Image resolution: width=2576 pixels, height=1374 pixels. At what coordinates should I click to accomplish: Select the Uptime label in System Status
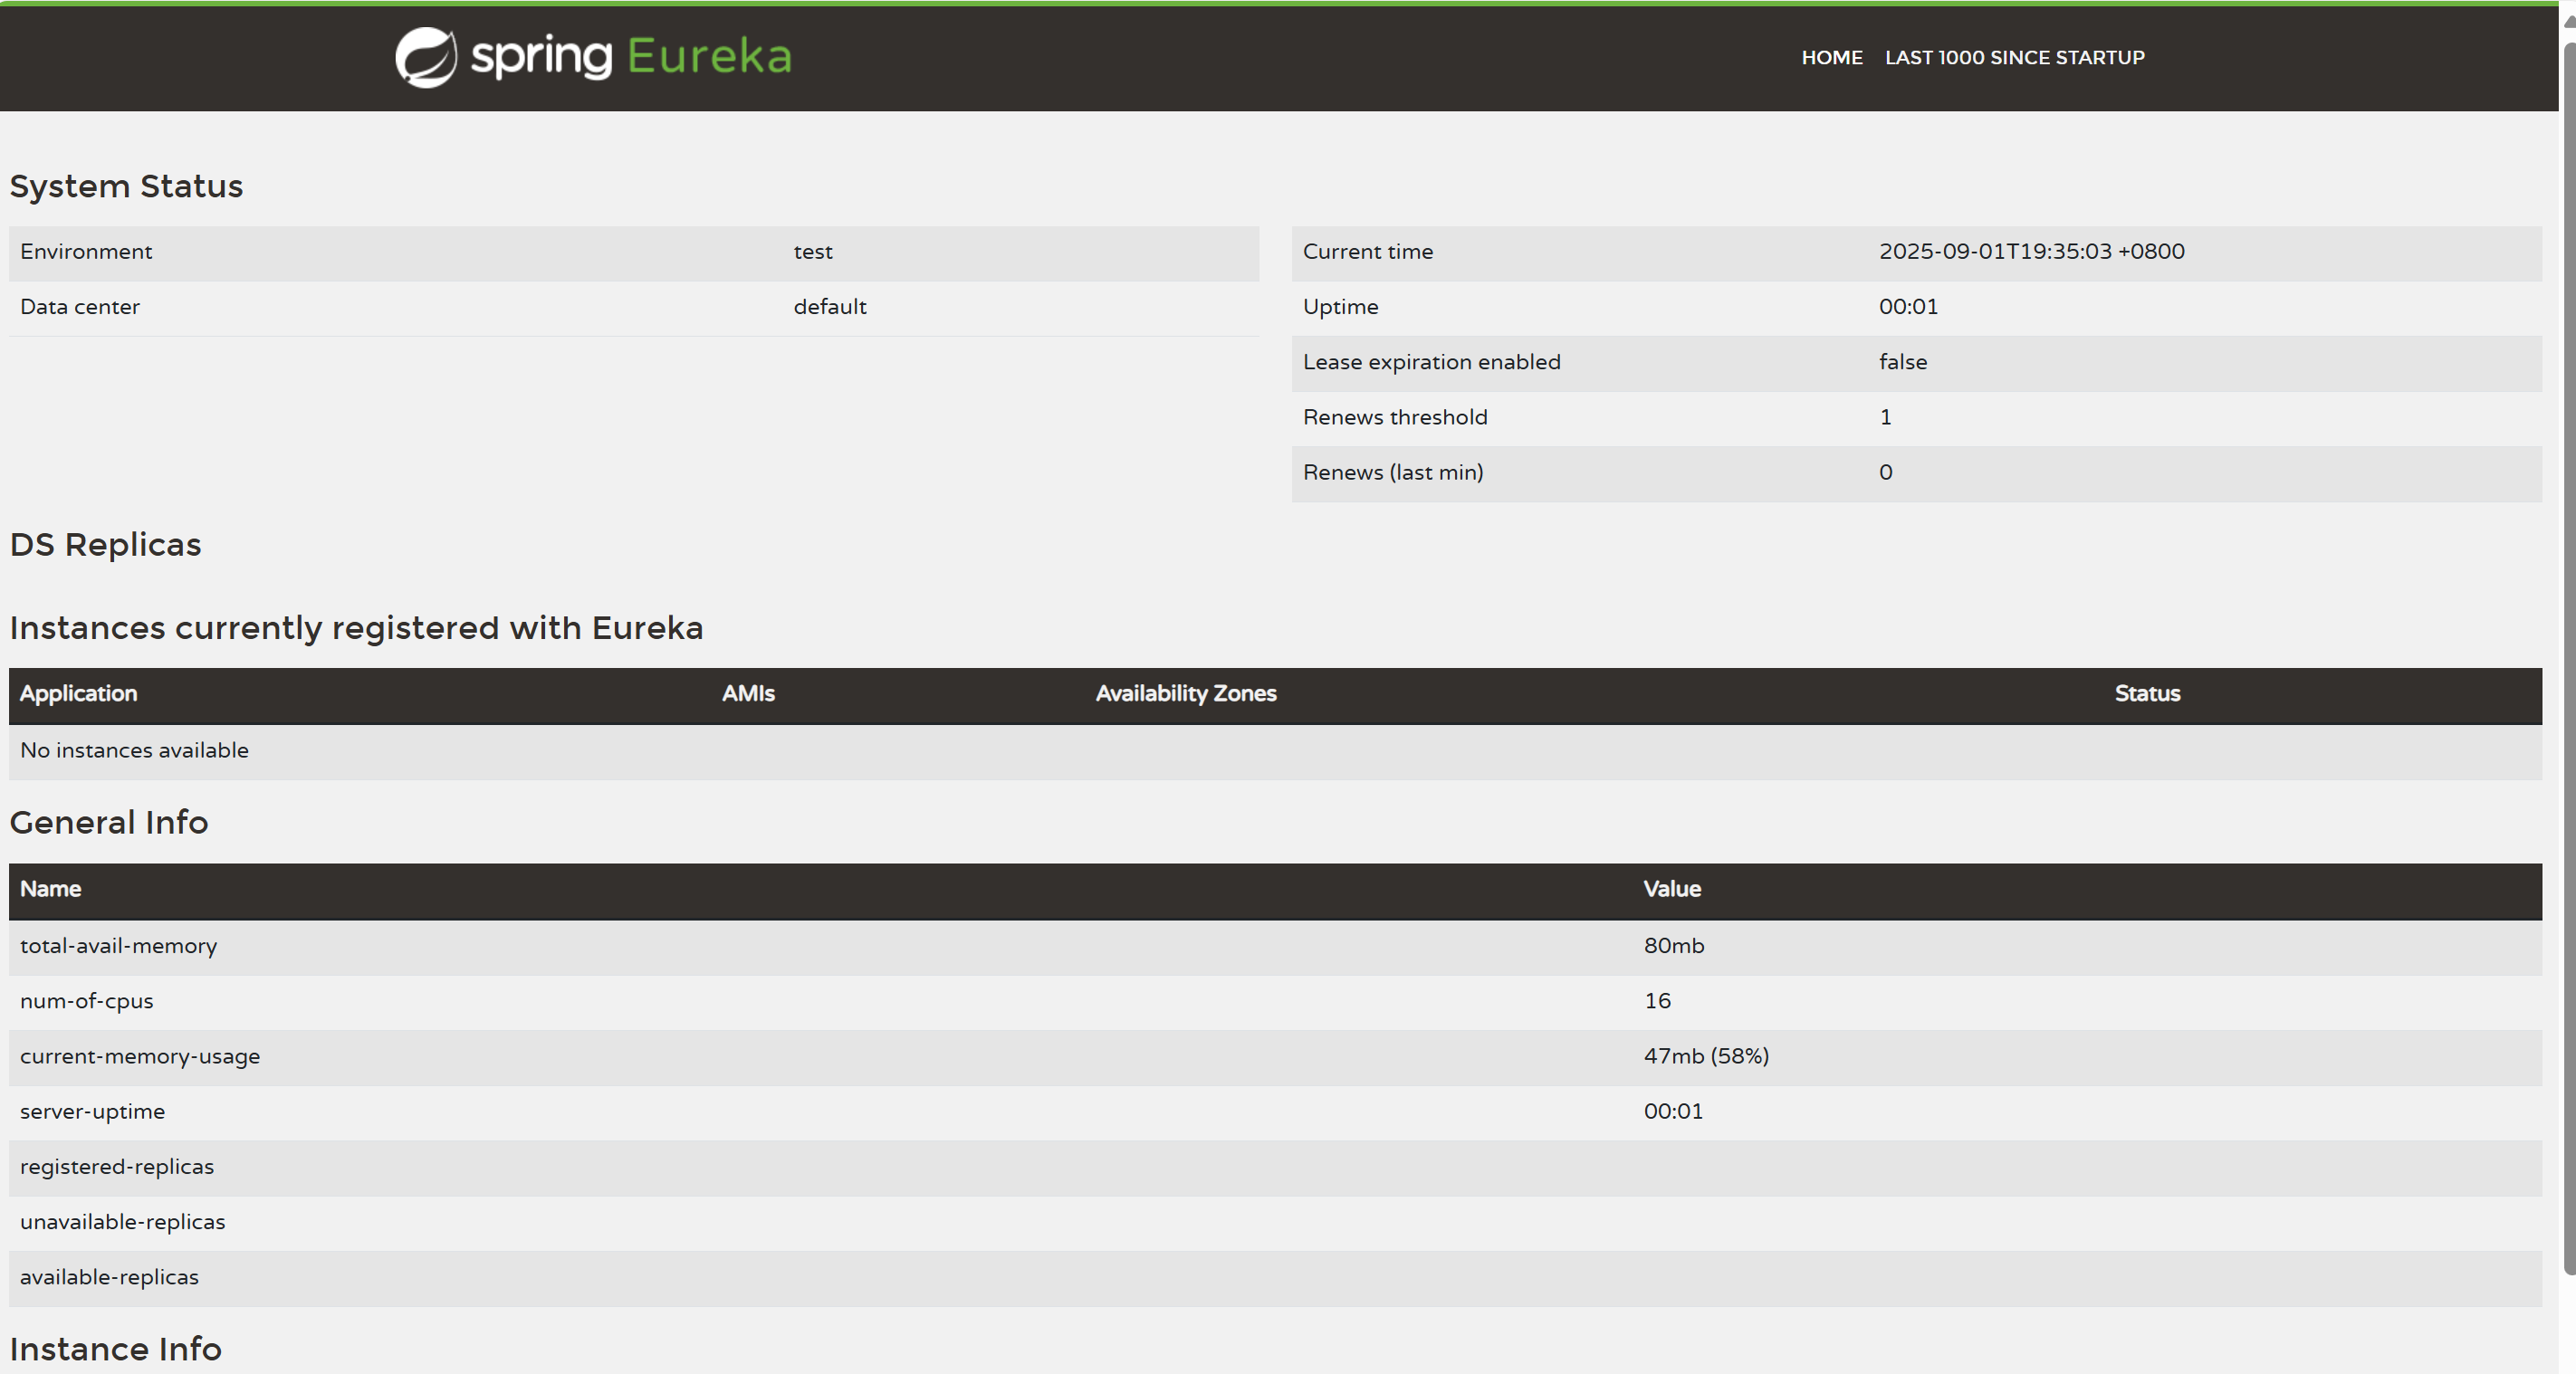1340,307
